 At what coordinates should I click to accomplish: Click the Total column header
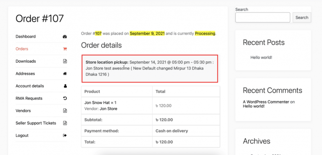point(160,91)
